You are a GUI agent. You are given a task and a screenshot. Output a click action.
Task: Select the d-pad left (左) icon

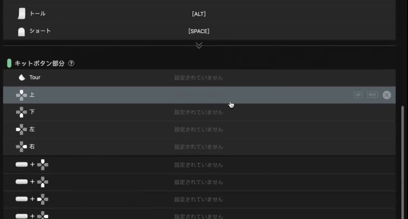(x=21, y=130)
